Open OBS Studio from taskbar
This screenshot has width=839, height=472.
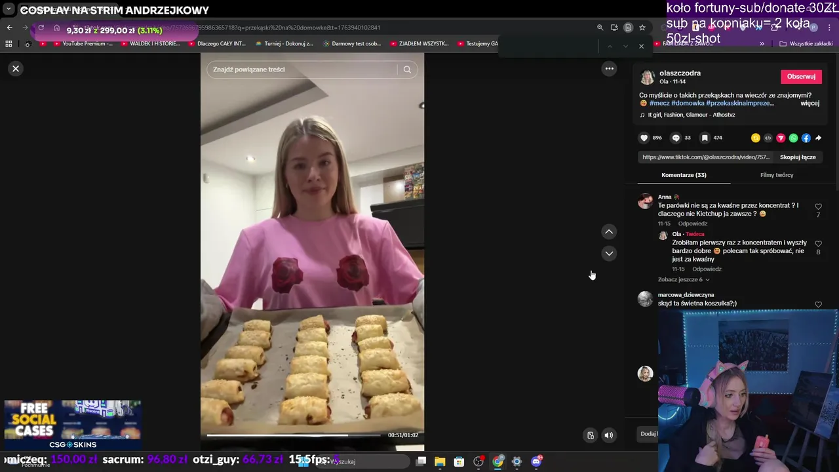click(478, 462)
